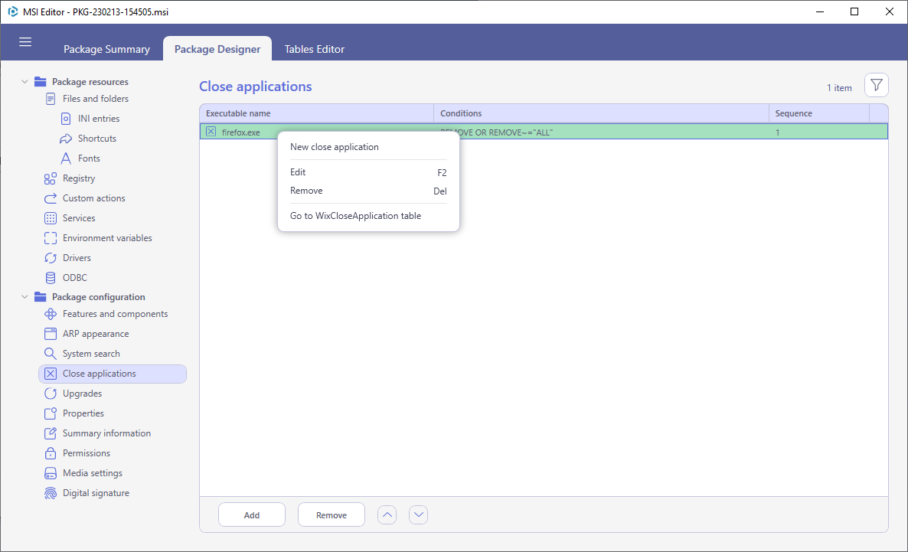
Task: Click the ODBC database icon
Action: tap(51, 278)
